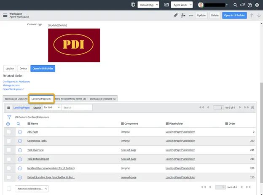Open the help question mark icon
This screenshot has width=263, height=195.
pyautogui.click(x=250, y=5)
